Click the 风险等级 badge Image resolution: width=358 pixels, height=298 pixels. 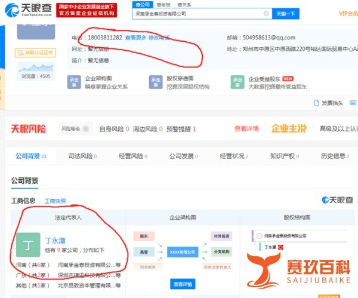coord(75,128)
